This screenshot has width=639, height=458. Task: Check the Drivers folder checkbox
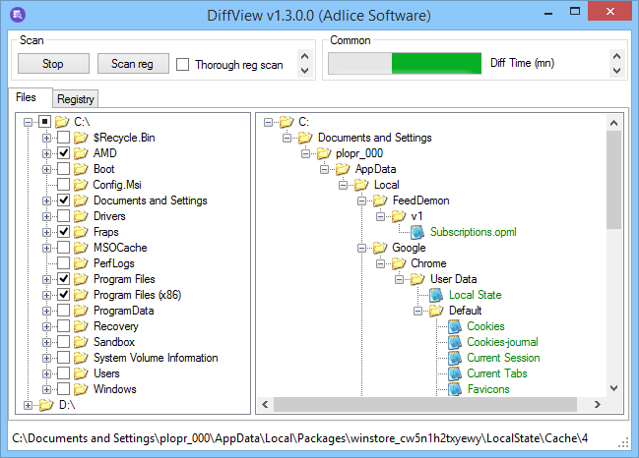pos(63,216)
